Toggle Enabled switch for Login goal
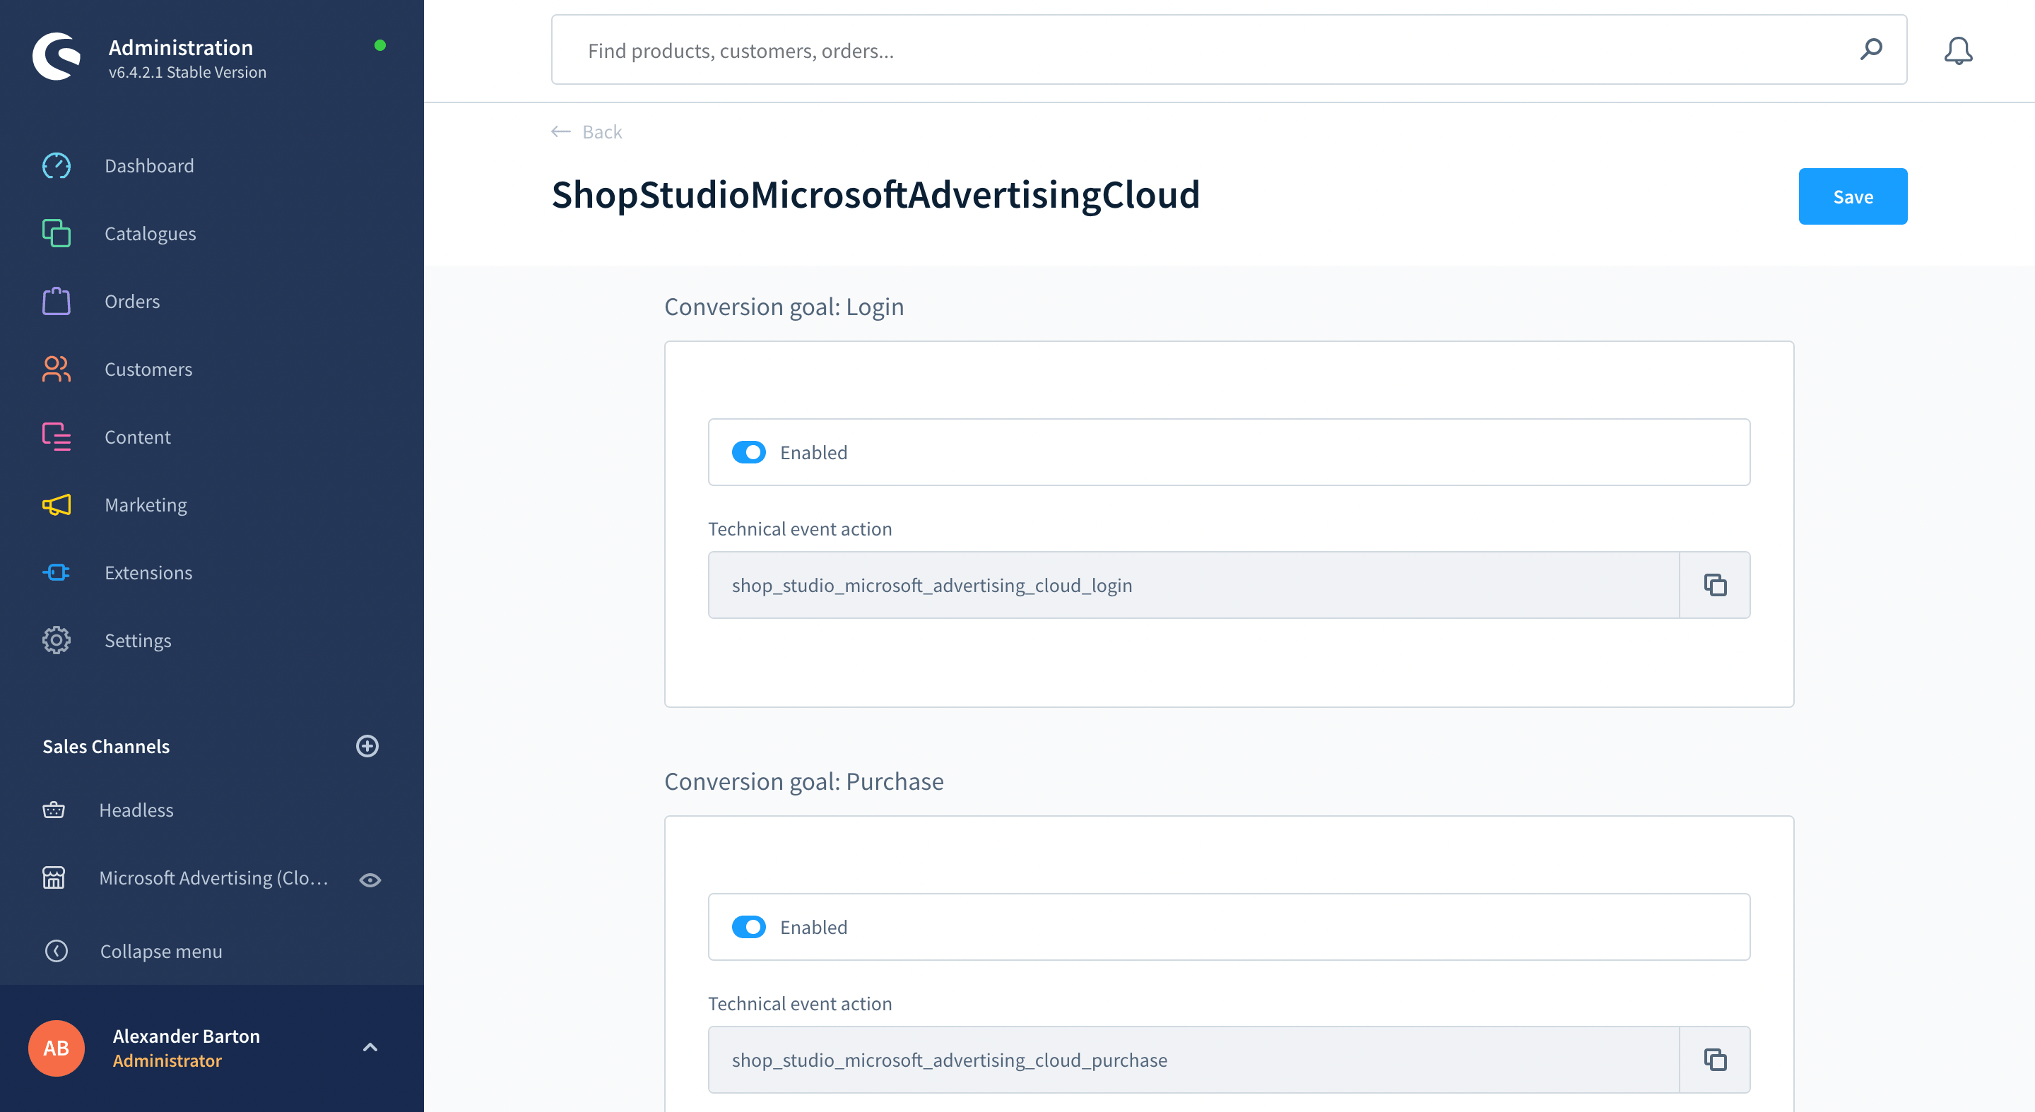The height and width of the screenshot is (1112, 2035). (749, 453)
